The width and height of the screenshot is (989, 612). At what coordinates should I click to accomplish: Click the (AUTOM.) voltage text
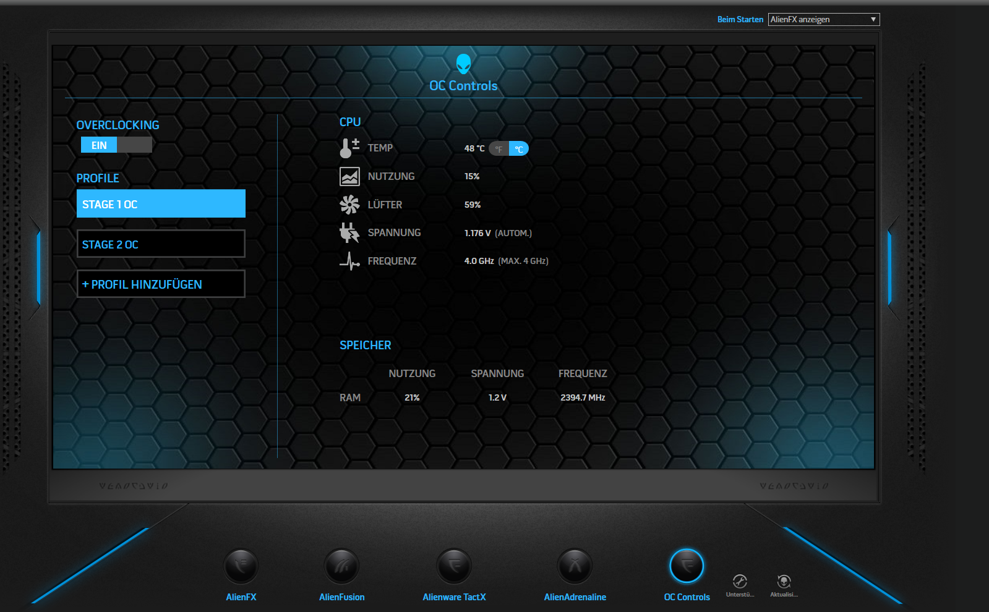tap(513, 233)
